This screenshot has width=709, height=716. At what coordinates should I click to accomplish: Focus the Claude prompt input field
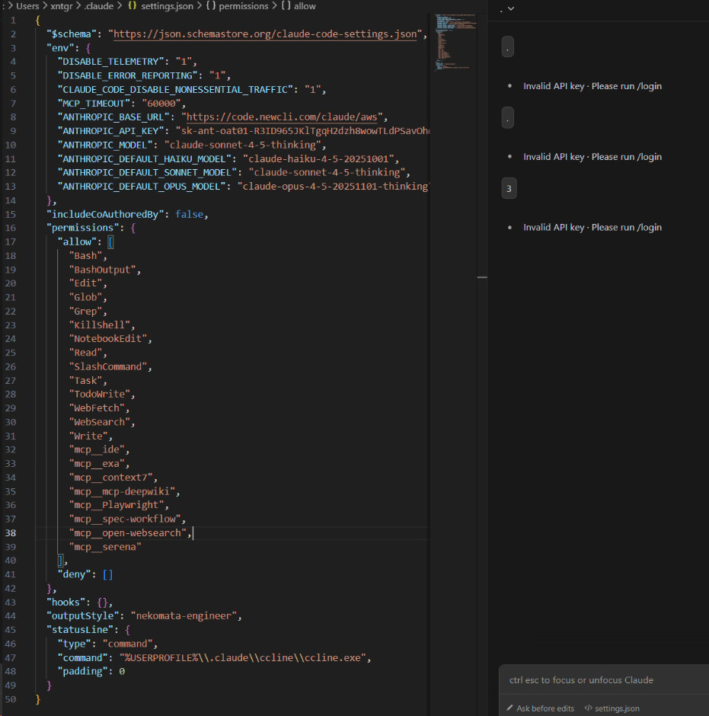tap(604, 680)
